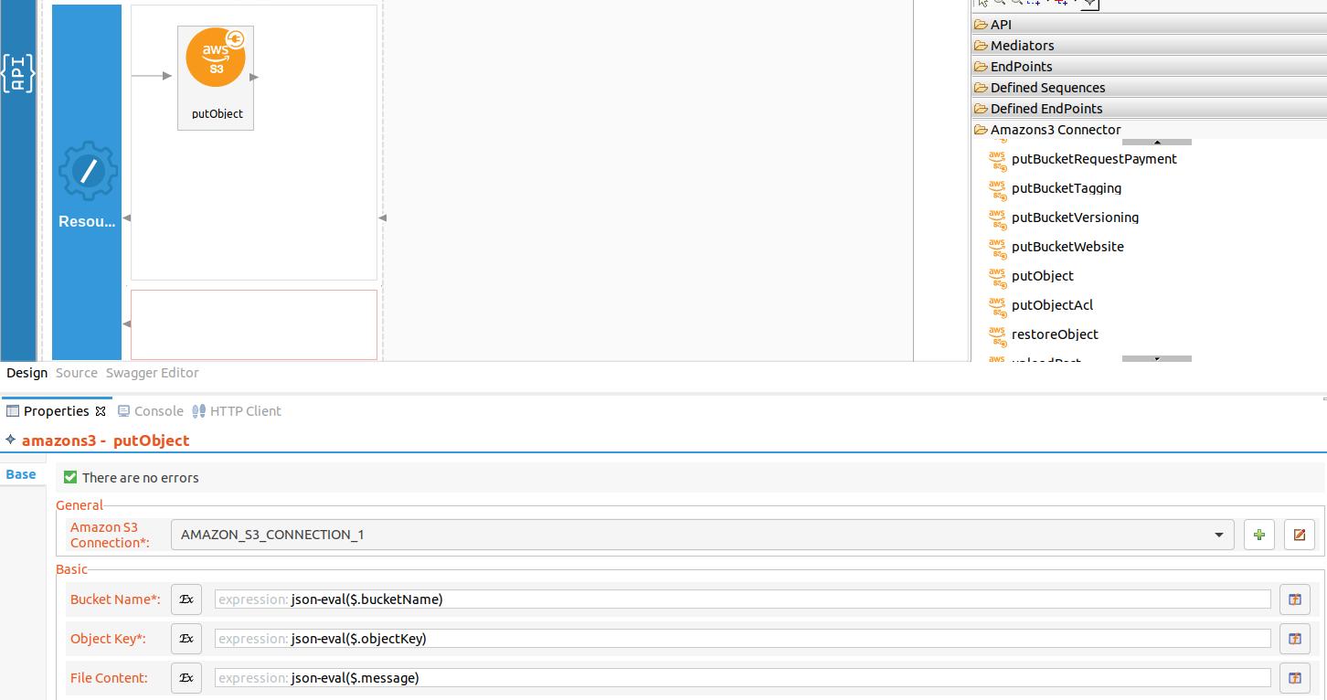Switch to the Design editor tab
1327x700 pixels.
coord(27,373)
